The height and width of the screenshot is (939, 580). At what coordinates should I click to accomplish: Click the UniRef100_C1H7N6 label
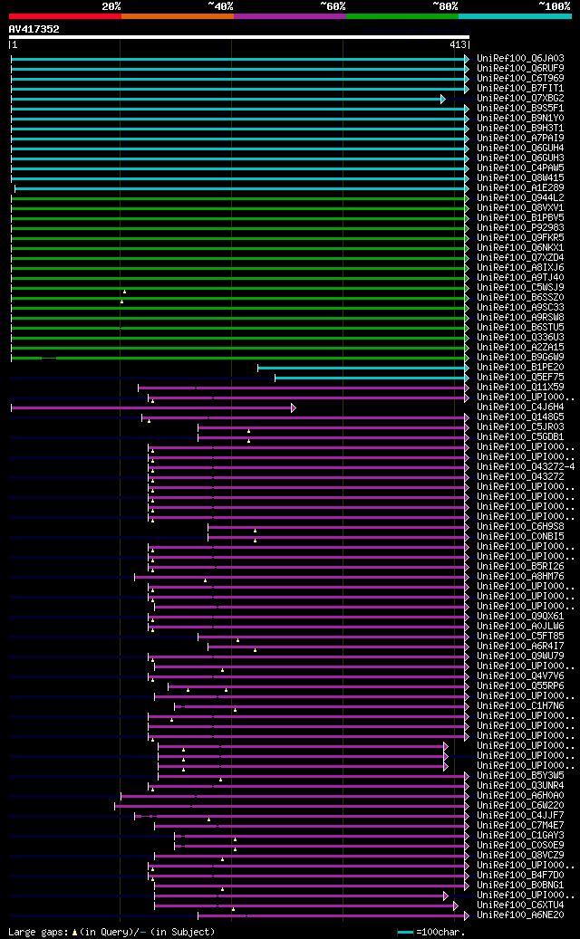coord(520,705)
